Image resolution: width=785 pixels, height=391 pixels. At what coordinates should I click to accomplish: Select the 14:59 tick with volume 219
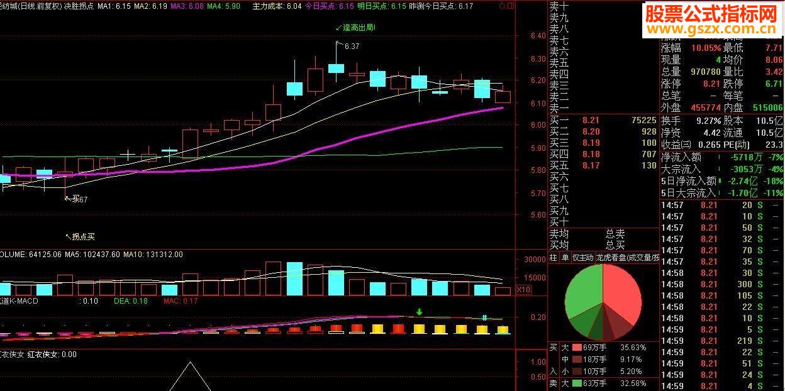(x=722, y=341)
